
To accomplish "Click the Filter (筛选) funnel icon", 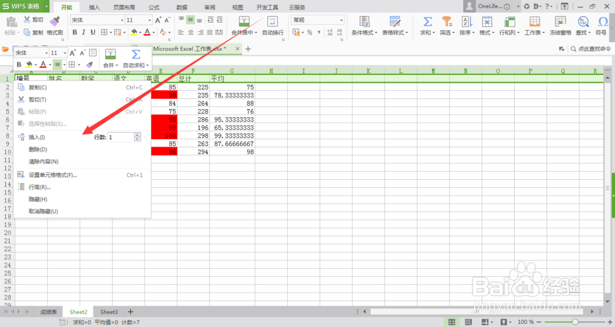I will click(446, 22).
